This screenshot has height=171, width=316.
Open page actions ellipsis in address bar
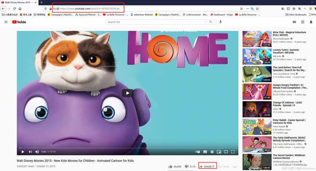point(248,9)
